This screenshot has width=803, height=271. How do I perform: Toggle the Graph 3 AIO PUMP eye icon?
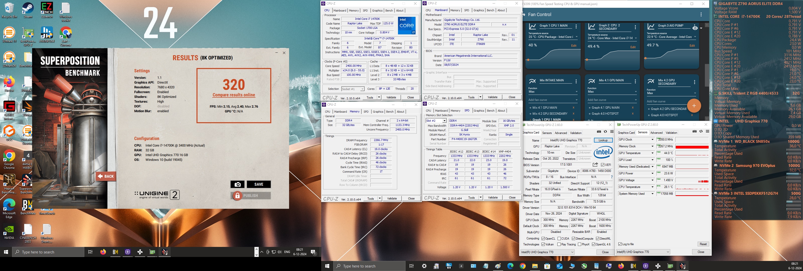(x=695, y=28)
